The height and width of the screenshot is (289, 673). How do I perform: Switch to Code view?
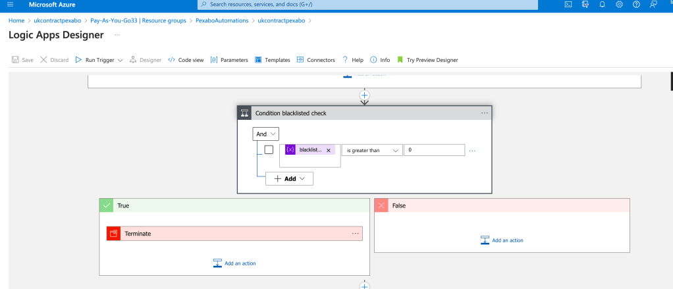[x=186, y=60]
